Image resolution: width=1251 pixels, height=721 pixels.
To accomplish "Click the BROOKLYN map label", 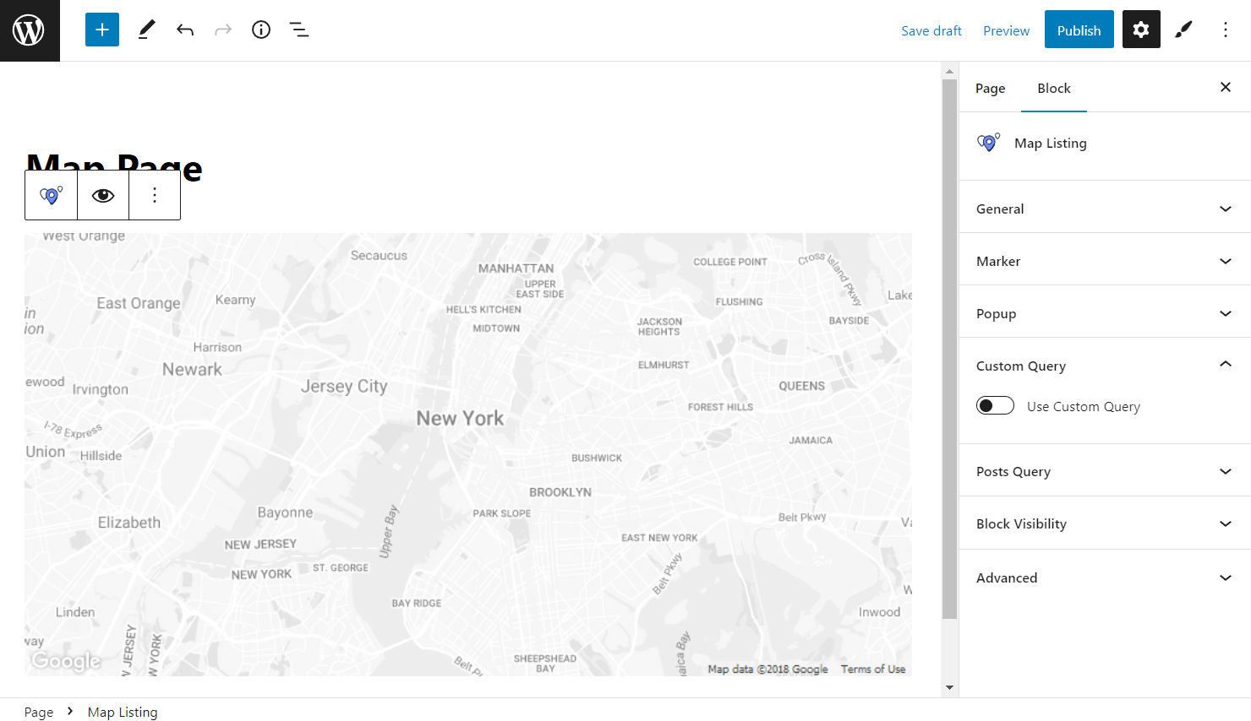I will point(560,492).
